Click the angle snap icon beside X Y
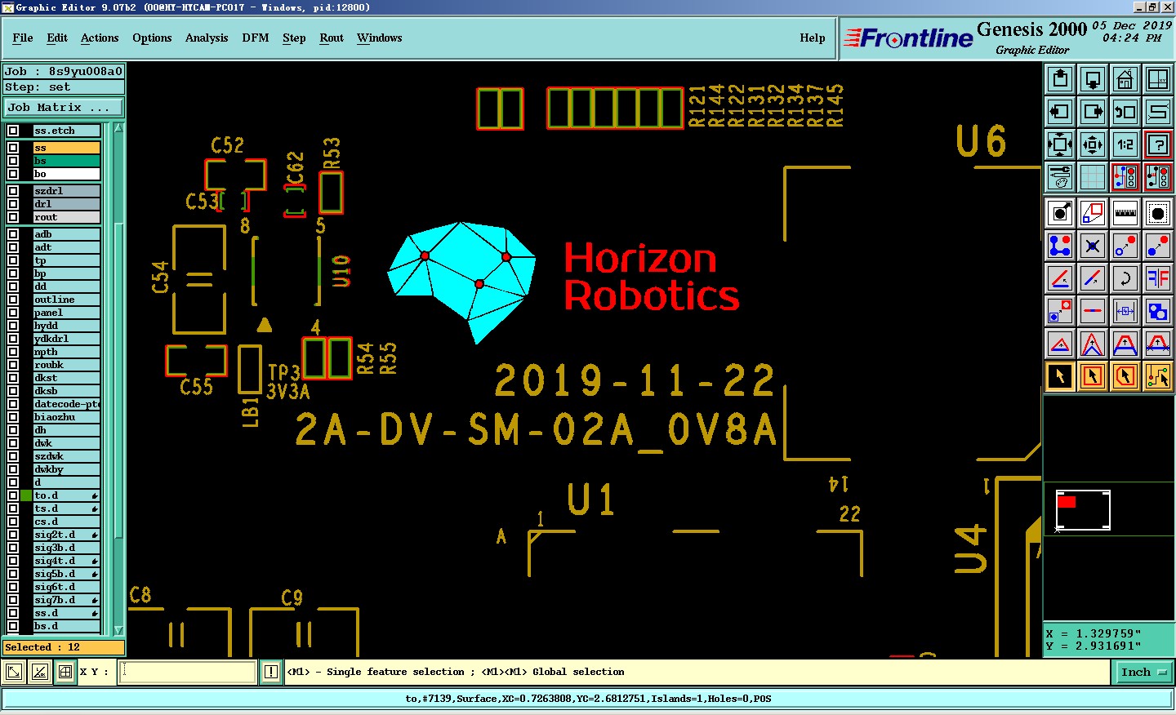1176x715 pixels. pyautogui.click(x=39, y=673)
